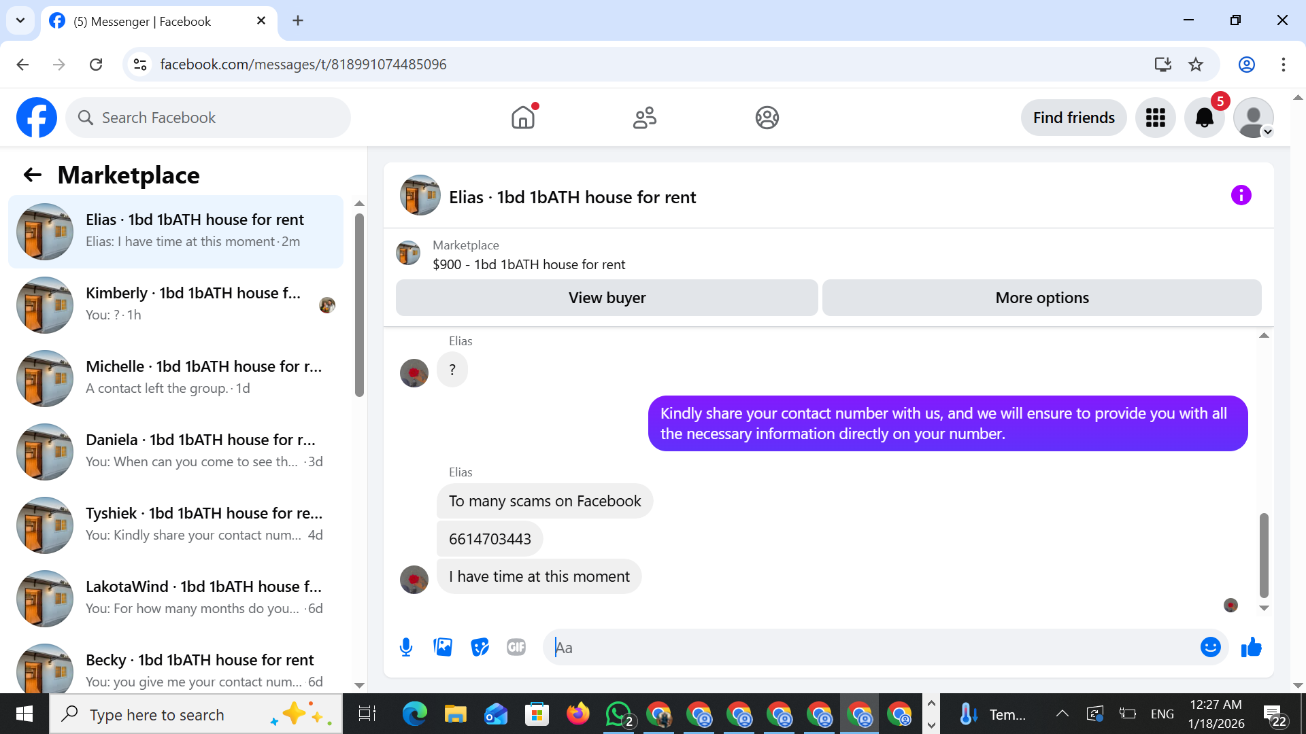
Task: Click the voice clip microphone icon
Action: [406, 647]
